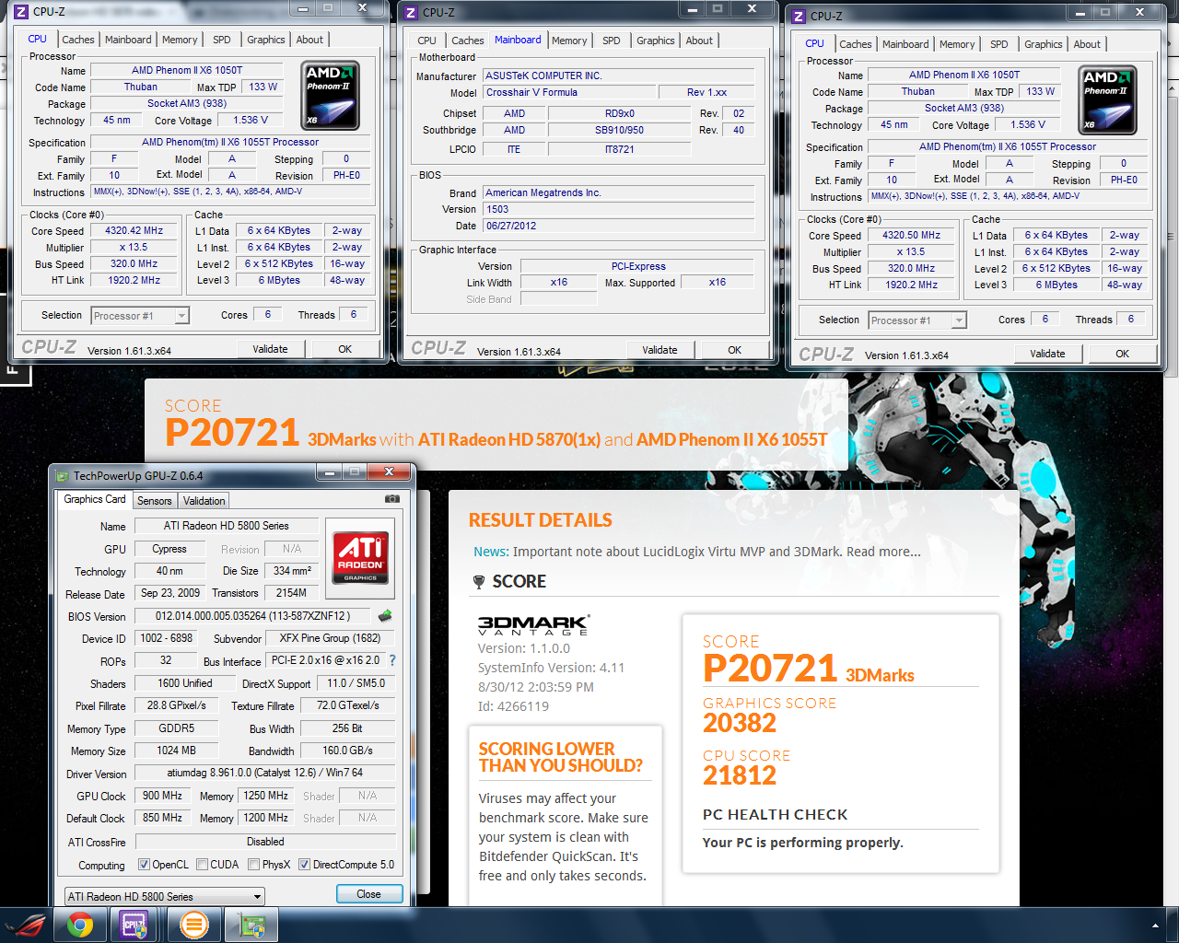The height and width of the screenshot is (943, 1179).
Task: Click the camera screenshot icon in GPU-Z
Action: pos(392,499)
